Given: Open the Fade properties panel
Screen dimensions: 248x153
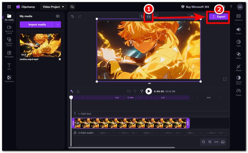Looking at the screenshot, I should point(238,43).
